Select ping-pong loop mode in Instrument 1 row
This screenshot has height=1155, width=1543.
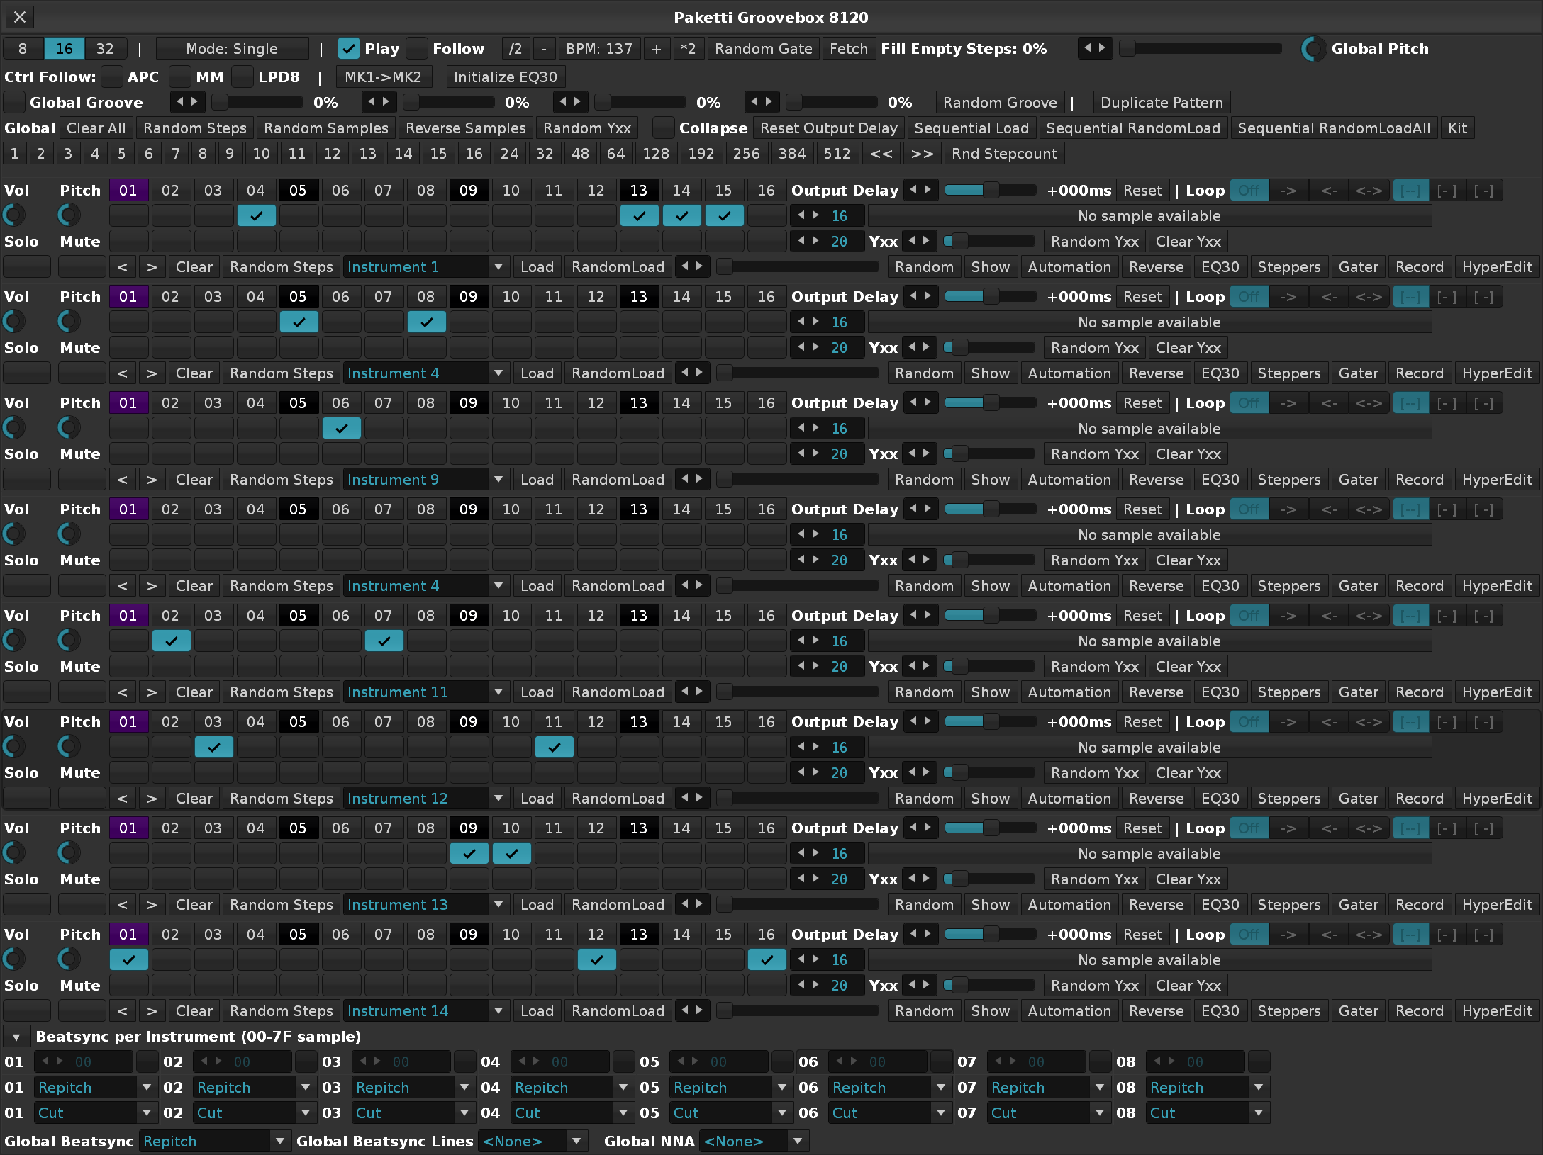(x=1369, y=191)
